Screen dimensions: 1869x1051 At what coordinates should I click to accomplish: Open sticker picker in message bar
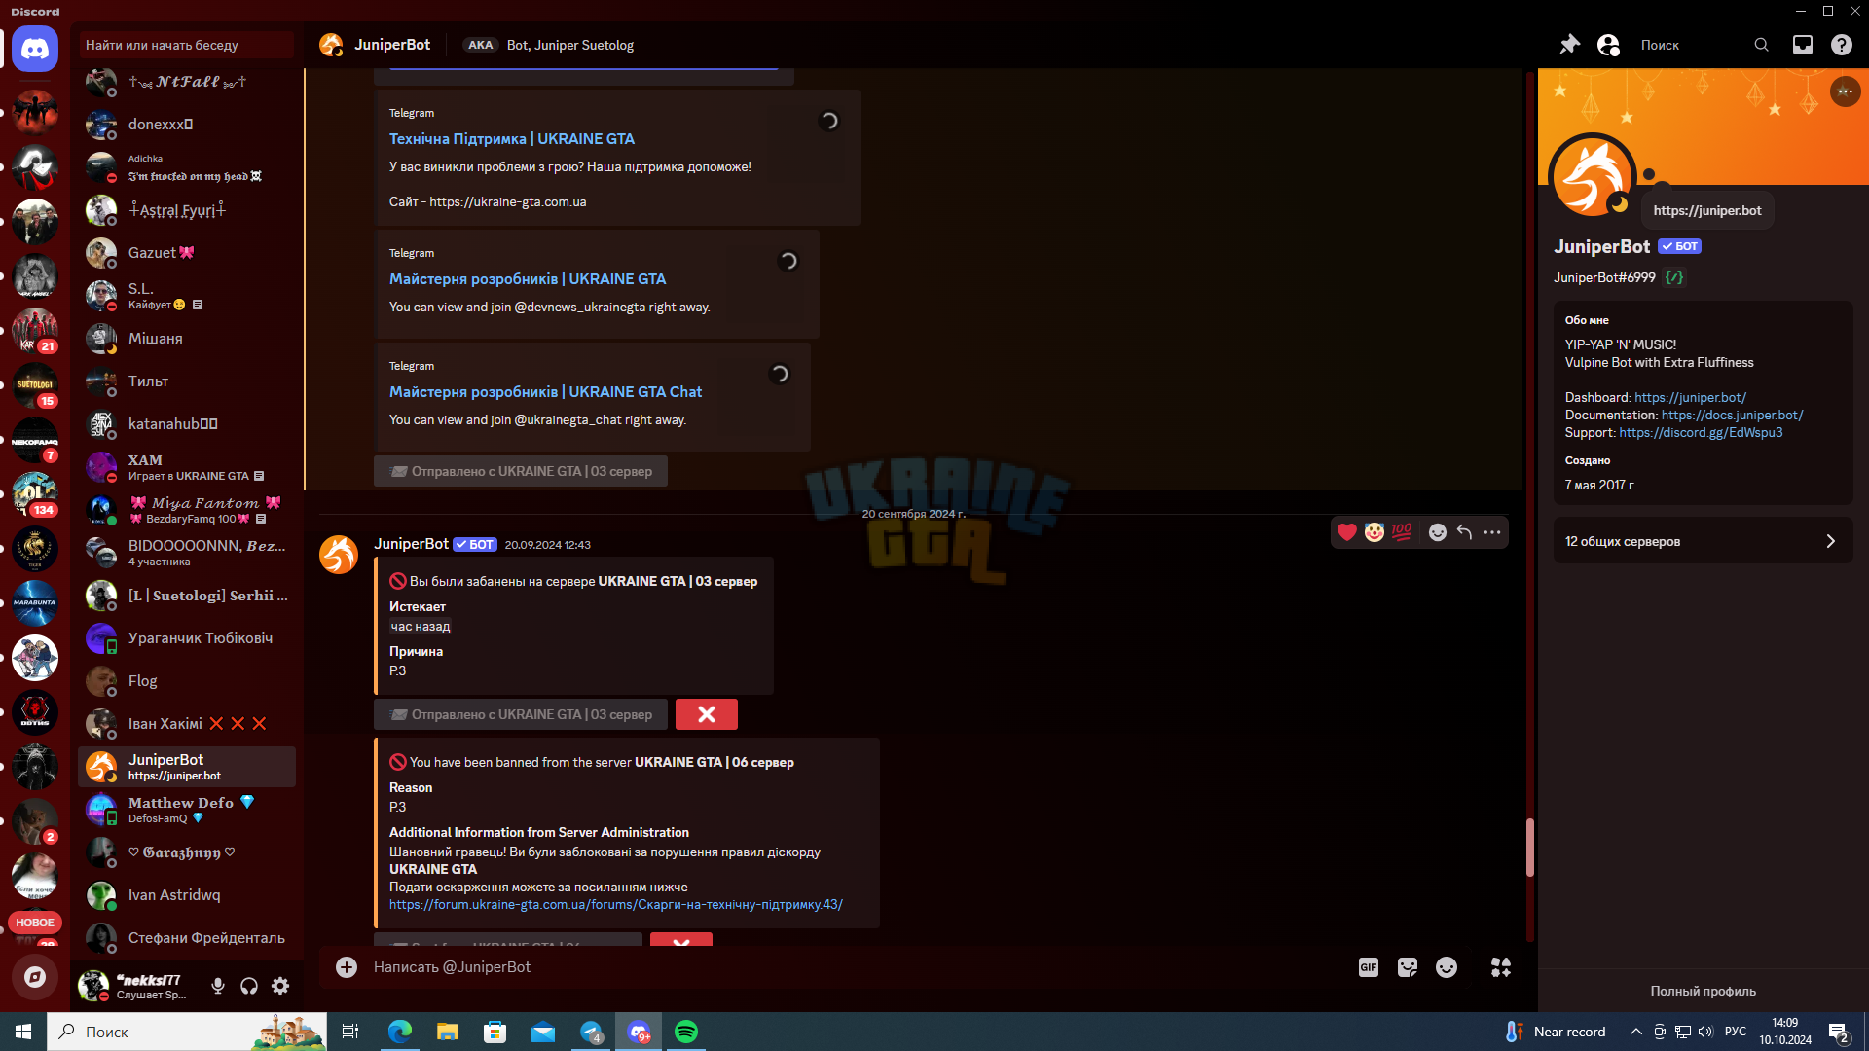(1408, 967)
